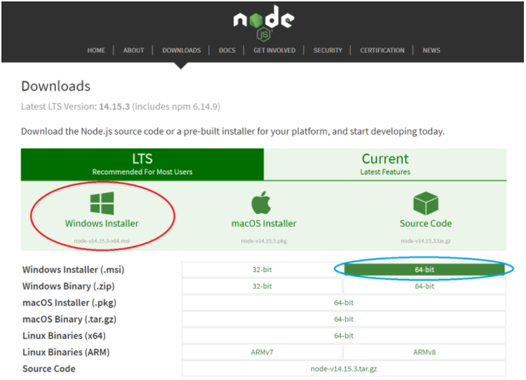Click the Windows Installer label link
The height and width of the screenshot is (380, 526).
tap(102, 224)
